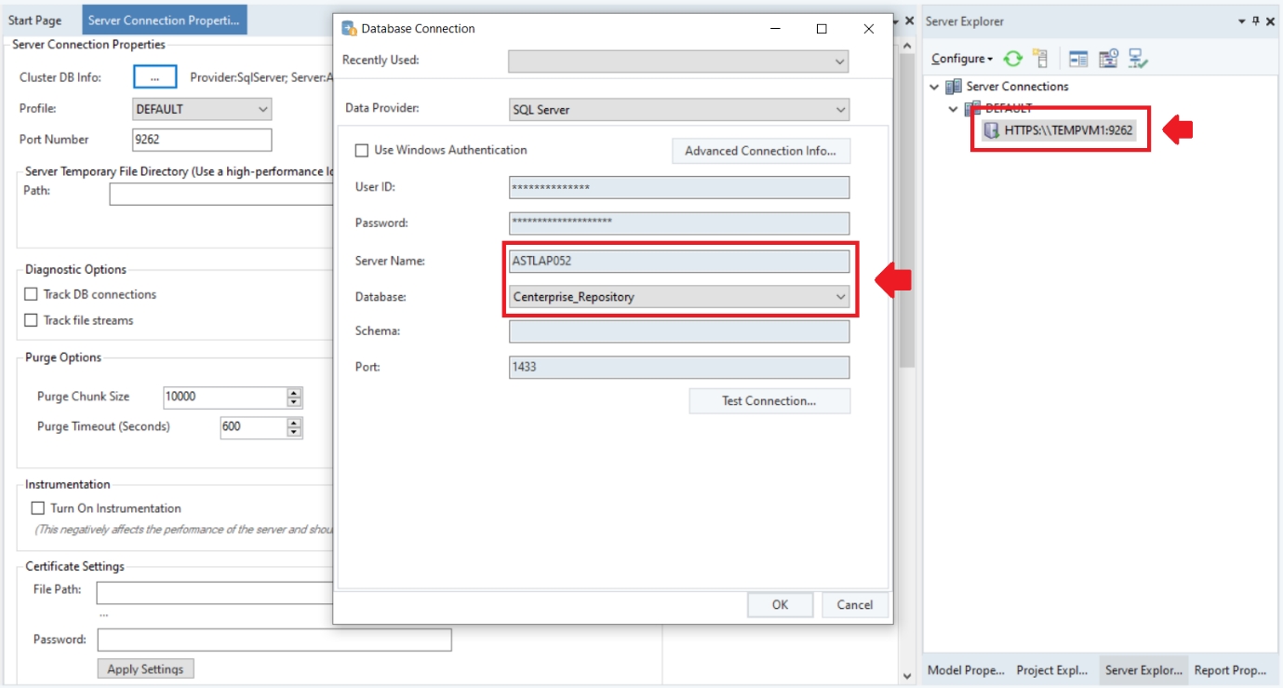Image resolution: width=1283 pixels, height=688 pixels.
Task: Open Server Explorer window position menu
Action: pyautogui.click(x=1242, y=21)
